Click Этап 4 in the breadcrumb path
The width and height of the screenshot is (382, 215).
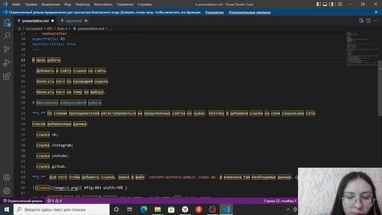(62, 29)
